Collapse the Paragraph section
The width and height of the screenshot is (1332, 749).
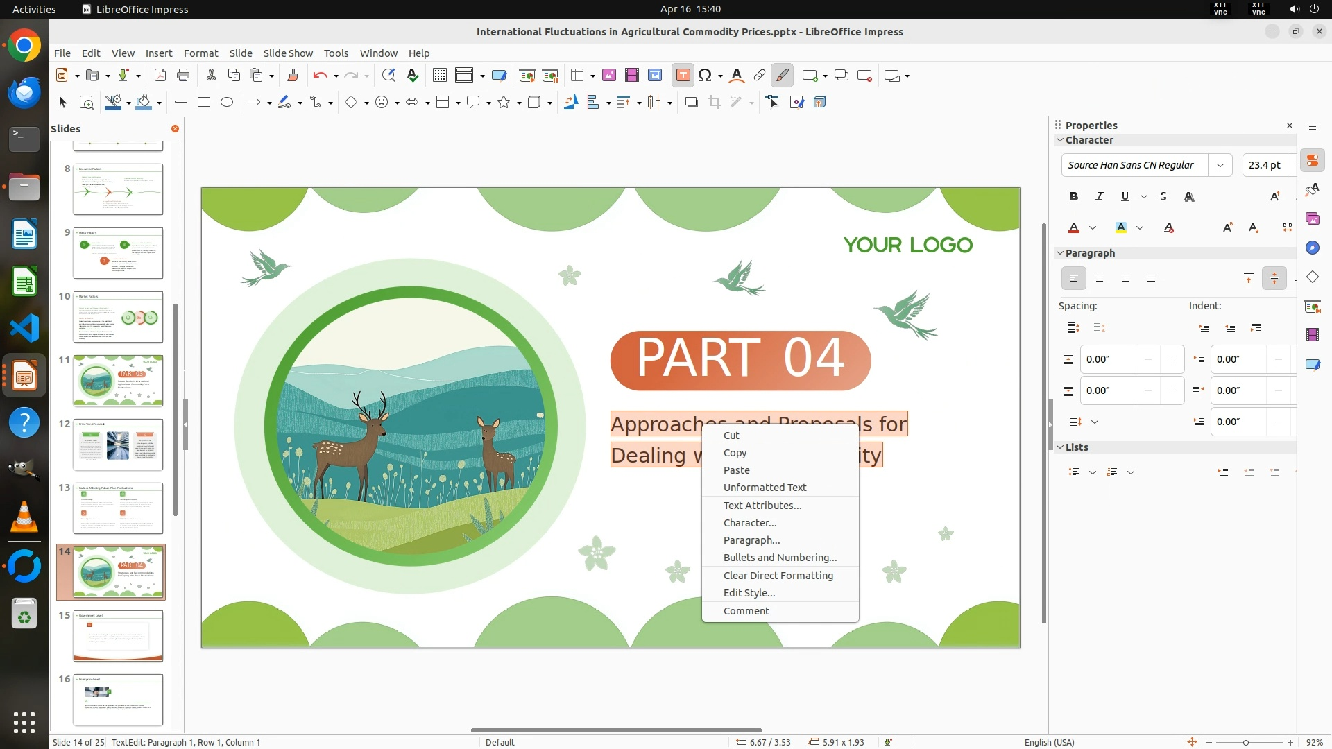[x=1060, y=253]
